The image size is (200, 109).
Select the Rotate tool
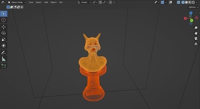(x=4, y=33)
